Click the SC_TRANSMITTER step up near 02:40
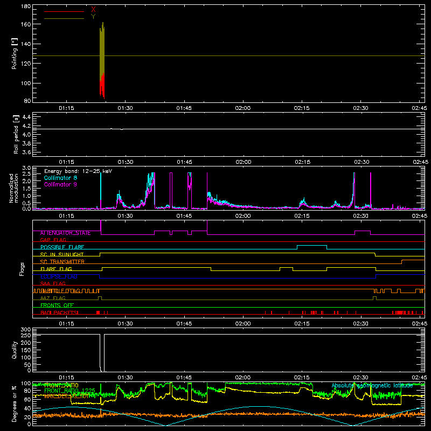 [402, 262]
